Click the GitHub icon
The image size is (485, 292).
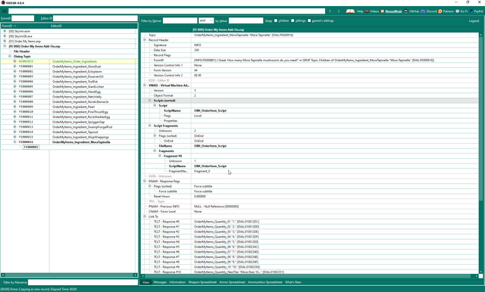[x=406, y=11]
